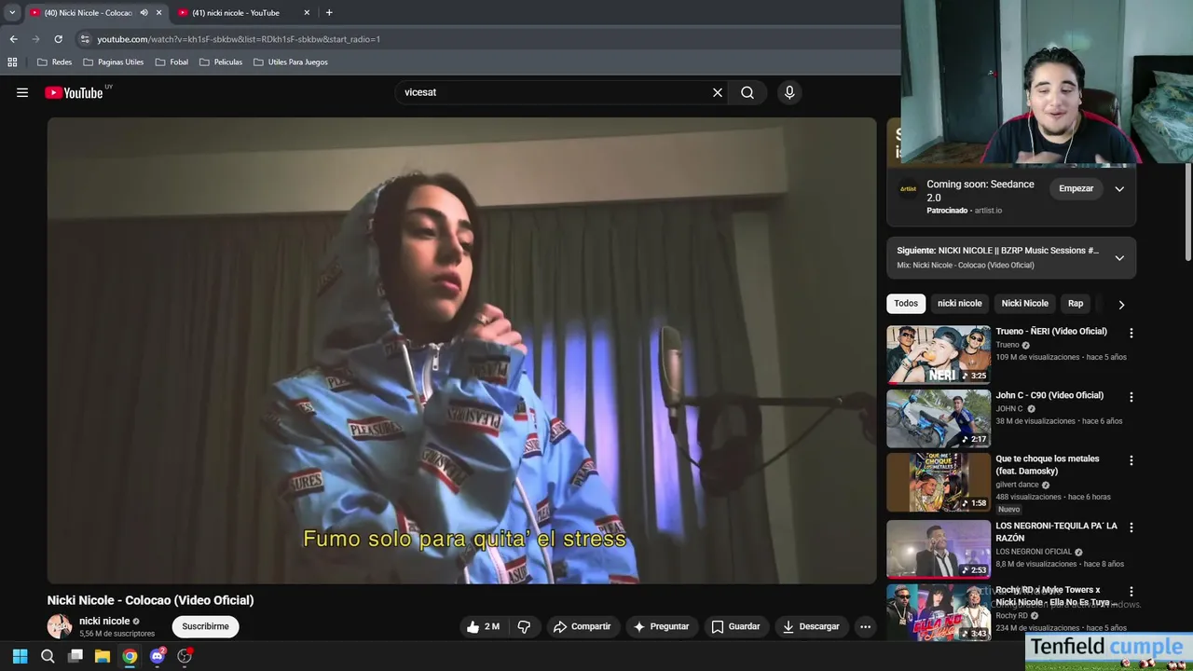Image resolution: width=1193 pixels, height=671 pixels.
Task: Reload the current page
Action: 58,39
